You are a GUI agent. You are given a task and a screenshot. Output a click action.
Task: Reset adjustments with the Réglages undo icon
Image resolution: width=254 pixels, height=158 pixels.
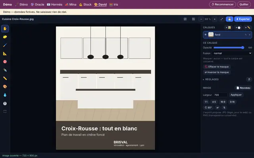point(249,79)
